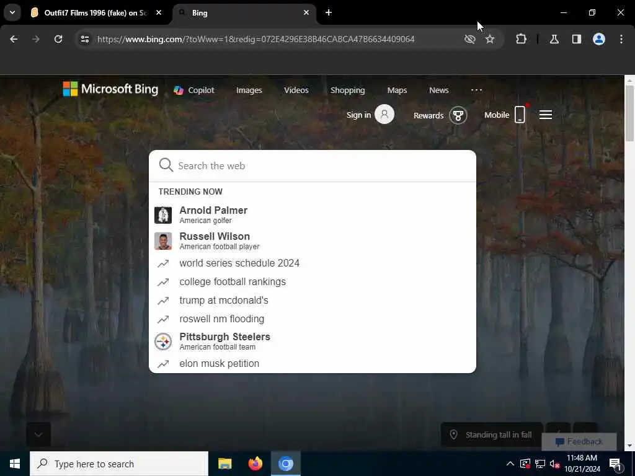Expand the down chevron at page bottom
635x476 pixels.
pyautogui.click(x=38, y=434)
